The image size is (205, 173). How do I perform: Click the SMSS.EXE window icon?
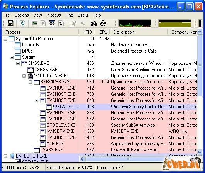(24, 64)
